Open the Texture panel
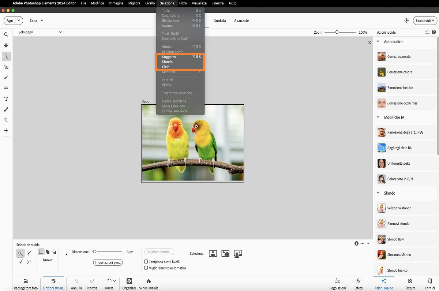Image resolution: width=439 pixels, height=291 pixels. pyautogui.click(x=410, y=284)
